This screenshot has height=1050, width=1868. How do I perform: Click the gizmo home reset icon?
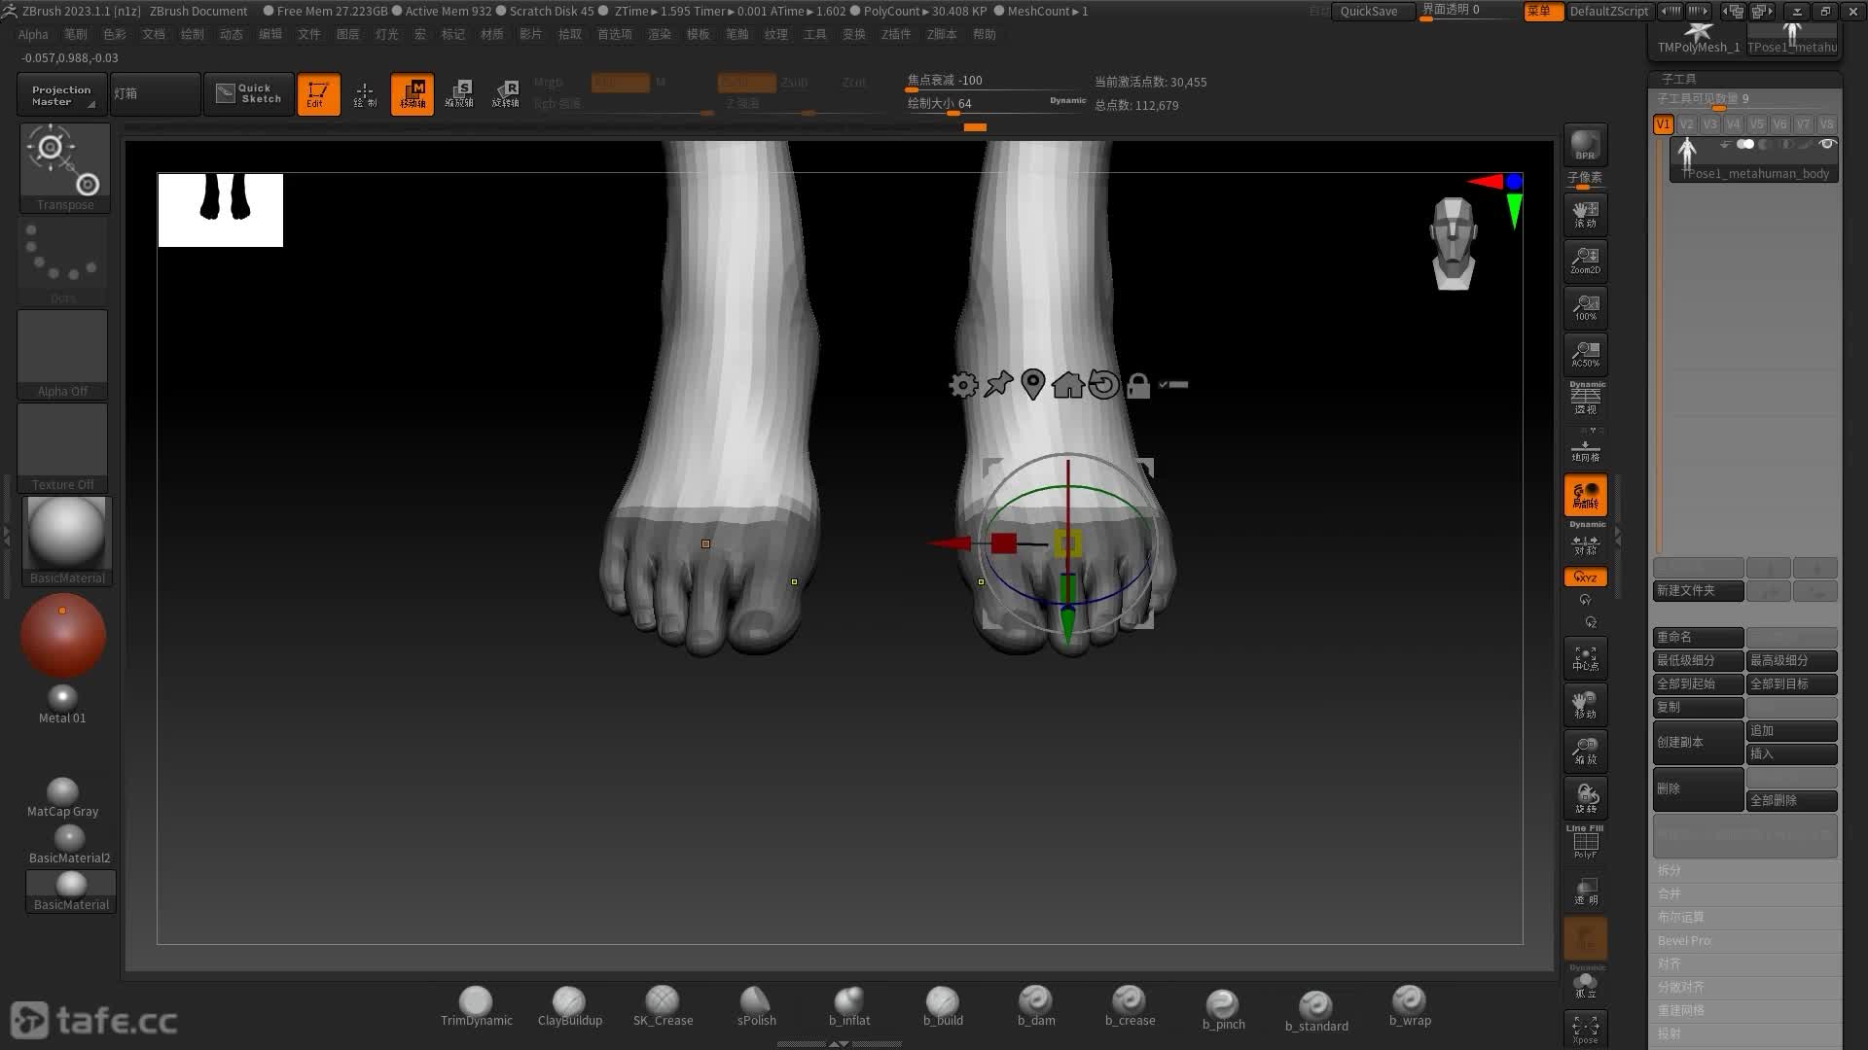coord(1067,385)
